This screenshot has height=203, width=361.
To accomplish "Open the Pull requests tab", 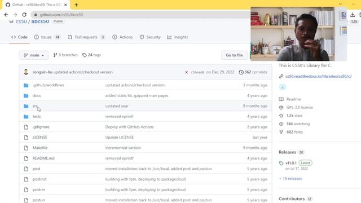I will 86,37.
